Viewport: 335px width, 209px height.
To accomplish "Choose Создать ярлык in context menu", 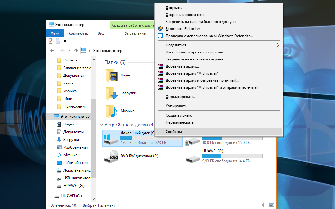I will 219,115.
